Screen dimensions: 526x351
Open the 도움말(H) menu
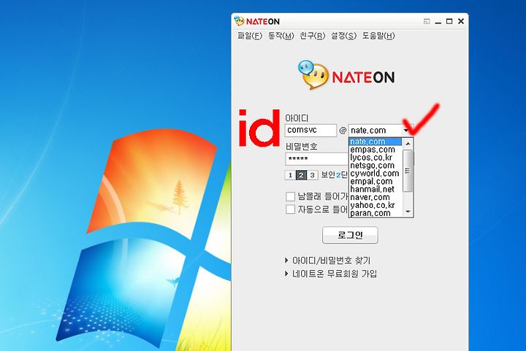pyautogui.click(x=378, y=36)
